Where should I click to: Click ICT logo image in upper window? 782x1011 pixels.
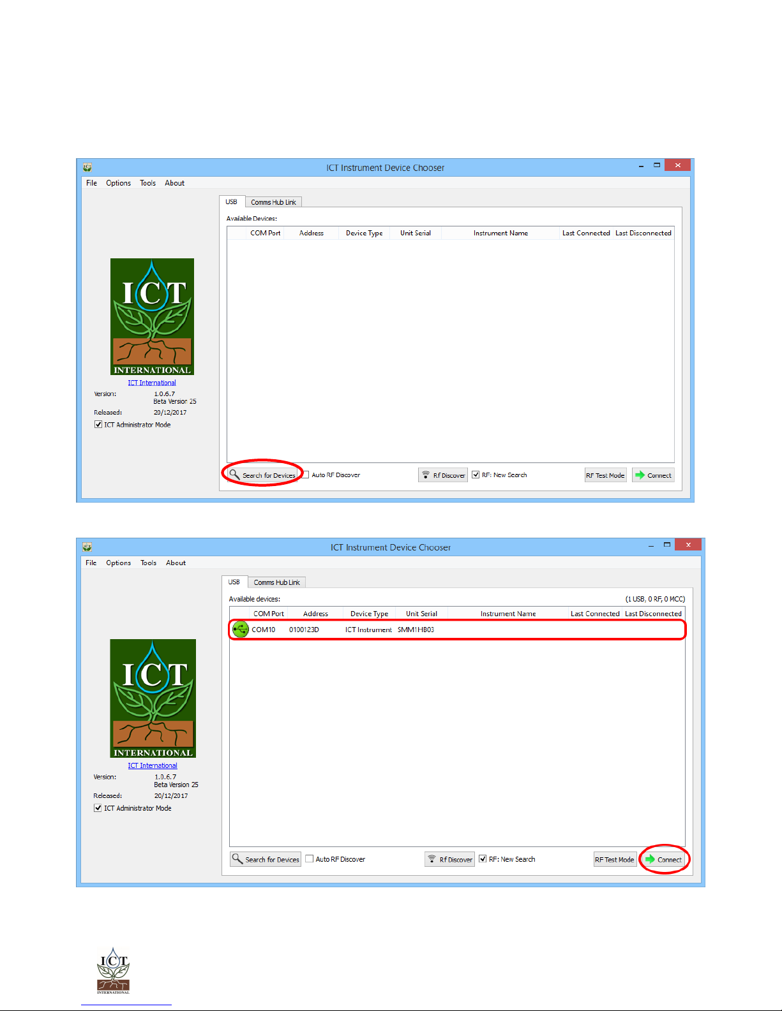pyautogui.click(x=152, y=316)
